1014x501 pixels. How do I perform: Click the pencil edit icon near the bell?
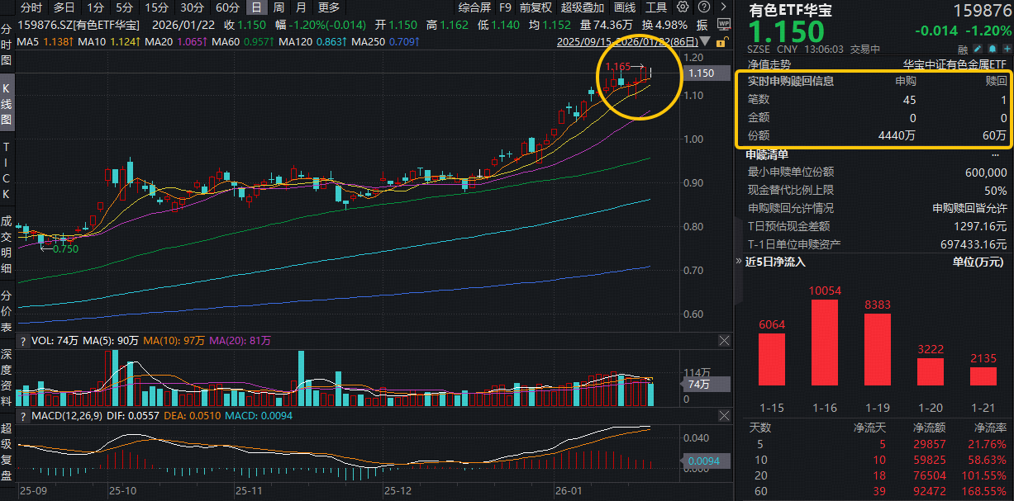tap(978, 49)
